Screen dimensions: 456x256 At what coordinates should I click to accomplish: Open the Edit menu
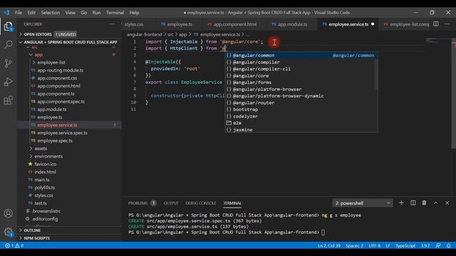[31, 13]
